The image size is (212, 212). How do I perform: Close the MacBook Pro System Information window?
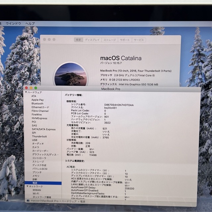pos(26,88)
